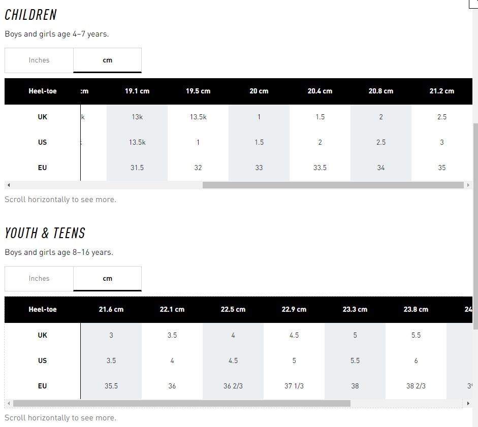Click the Heel-toe header in Youth & Teens table
478x427 pixels.
click(x=43, y=310)
